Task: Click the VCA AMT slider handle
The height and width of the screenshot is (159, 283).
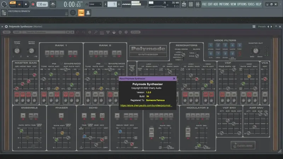Action: (265, 79)
